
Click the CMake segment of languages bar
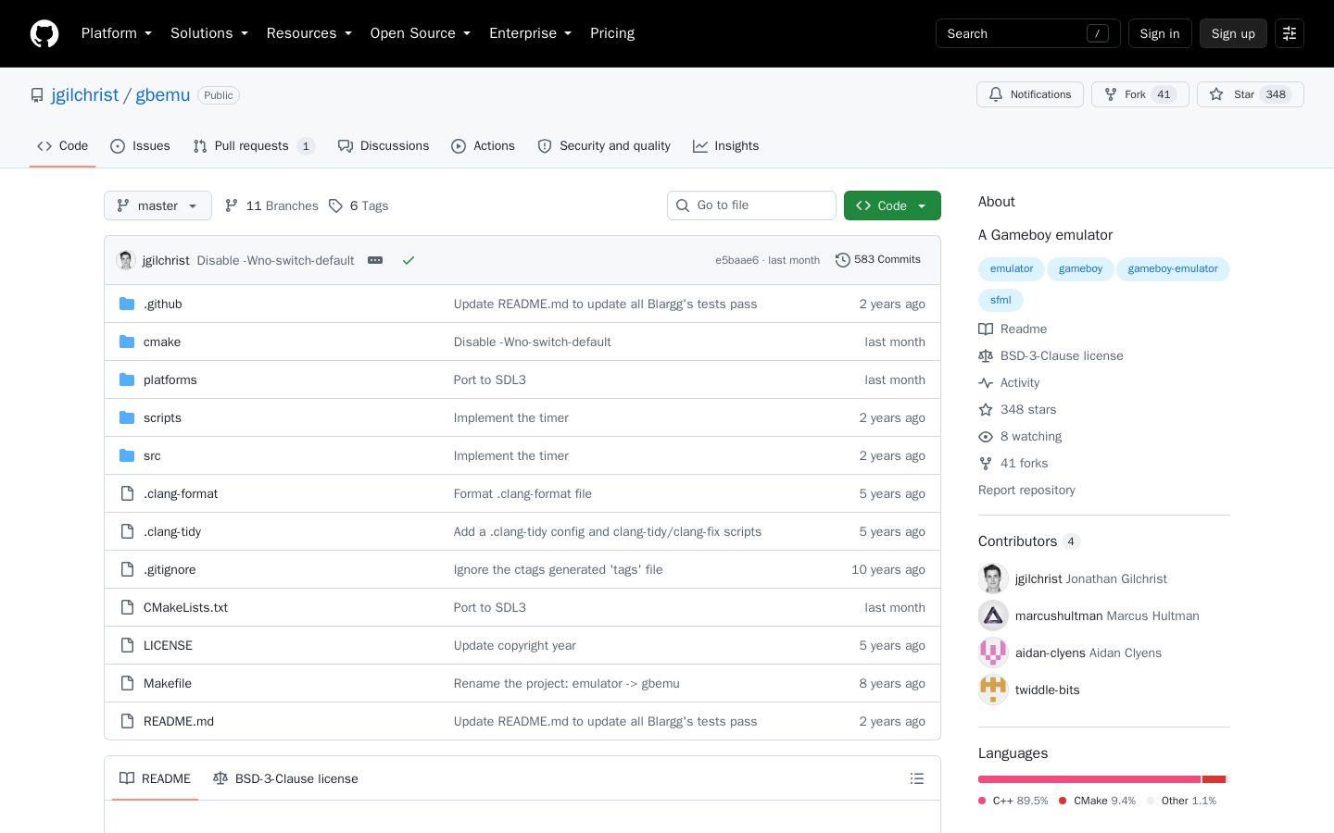point(1214,779)
